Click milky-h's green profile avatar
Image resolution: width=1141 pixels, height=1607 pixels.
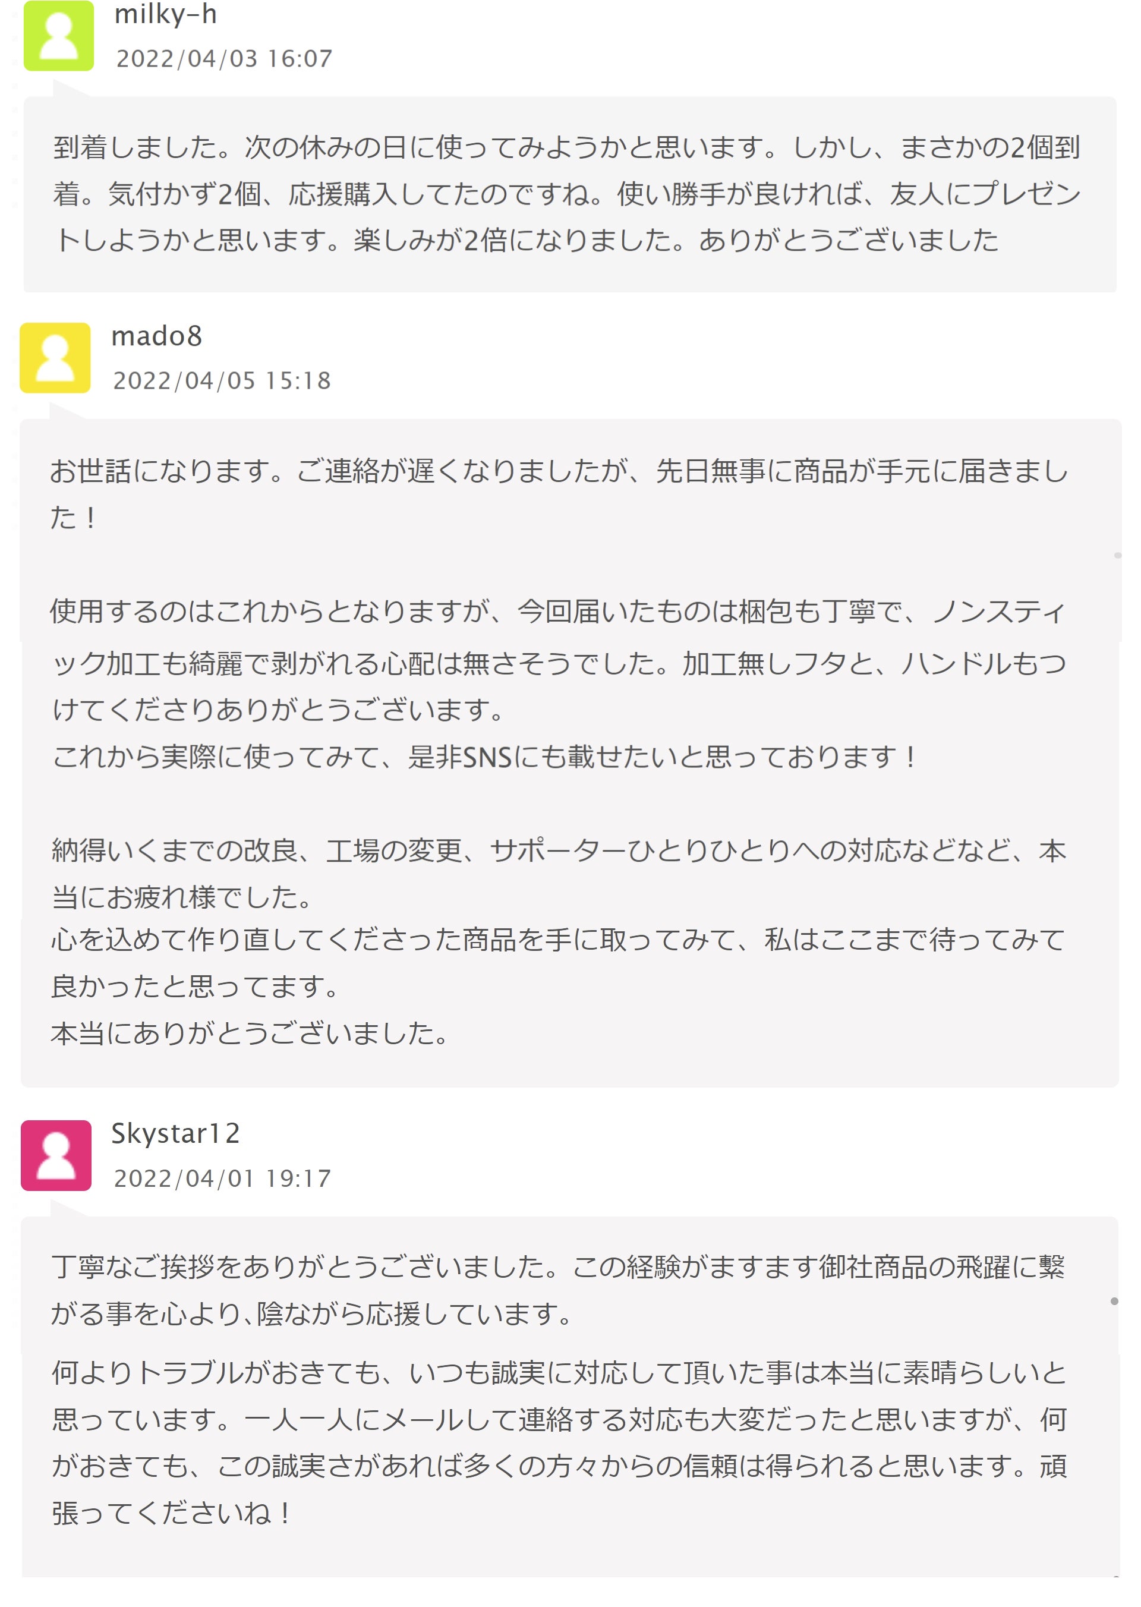[58, 36]
